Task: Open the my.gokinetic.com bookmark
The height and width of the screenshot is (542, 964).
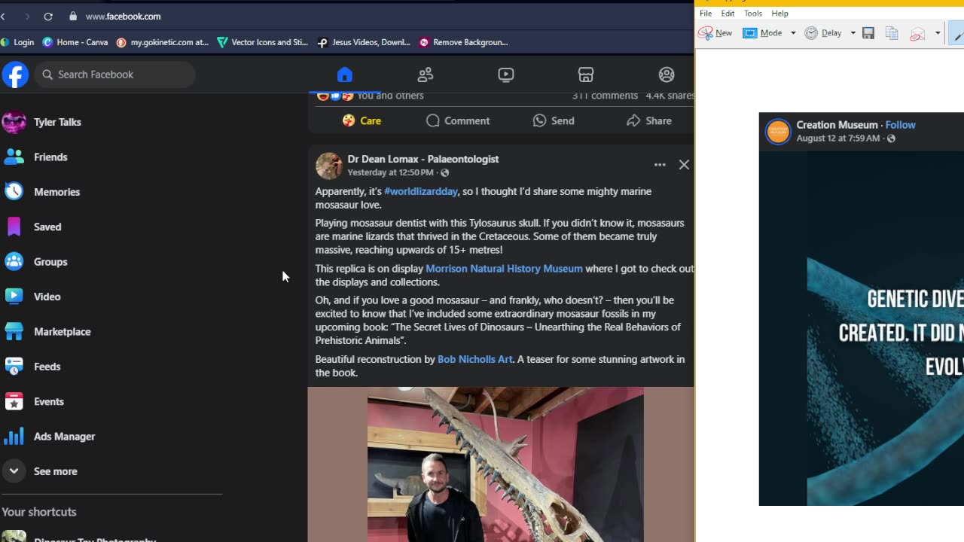Action: tap(163, 42)
